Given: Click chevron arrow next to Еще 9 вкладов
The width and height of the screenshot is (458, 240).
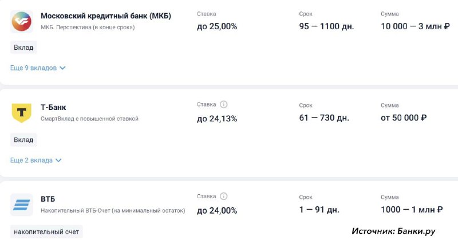Looking at the screenshot, I should 62,68.
